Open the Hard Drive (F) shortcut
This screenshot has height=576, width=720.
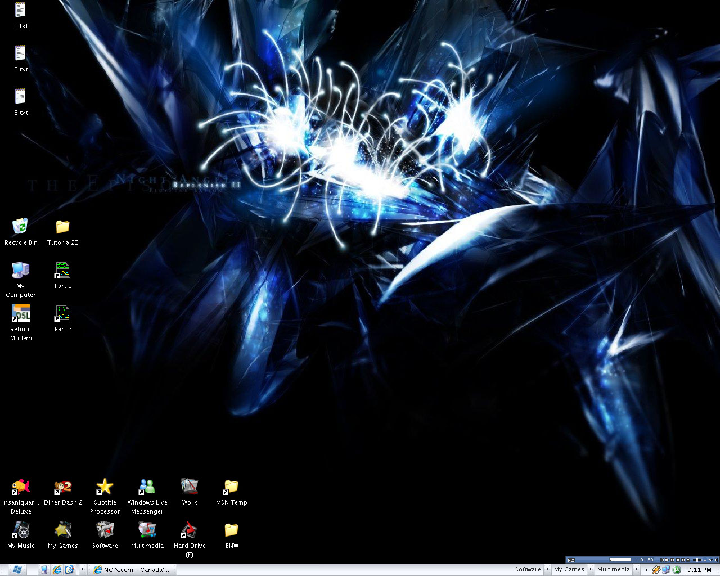190,539
